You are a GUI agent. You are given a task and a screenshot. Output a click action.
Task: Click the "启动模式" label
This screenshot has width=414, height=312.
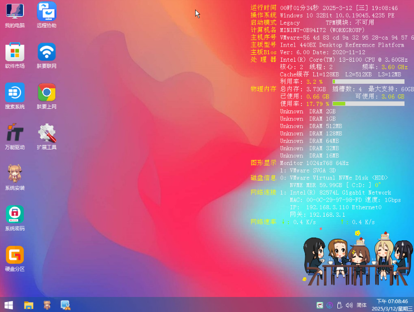click(263, 23)
